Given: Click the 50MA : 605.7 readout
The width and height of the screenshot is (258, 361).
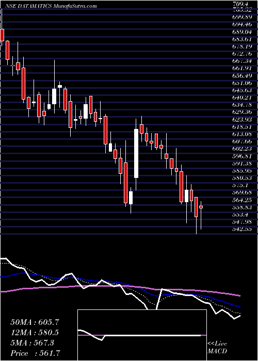Looking at the screenshot, I should point(35,322).
